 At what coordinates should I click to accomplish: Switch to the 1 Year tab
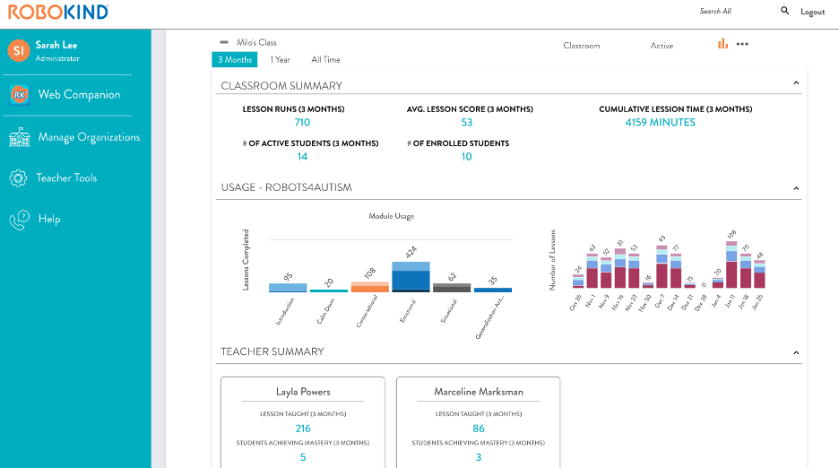(x=281, y=60)
